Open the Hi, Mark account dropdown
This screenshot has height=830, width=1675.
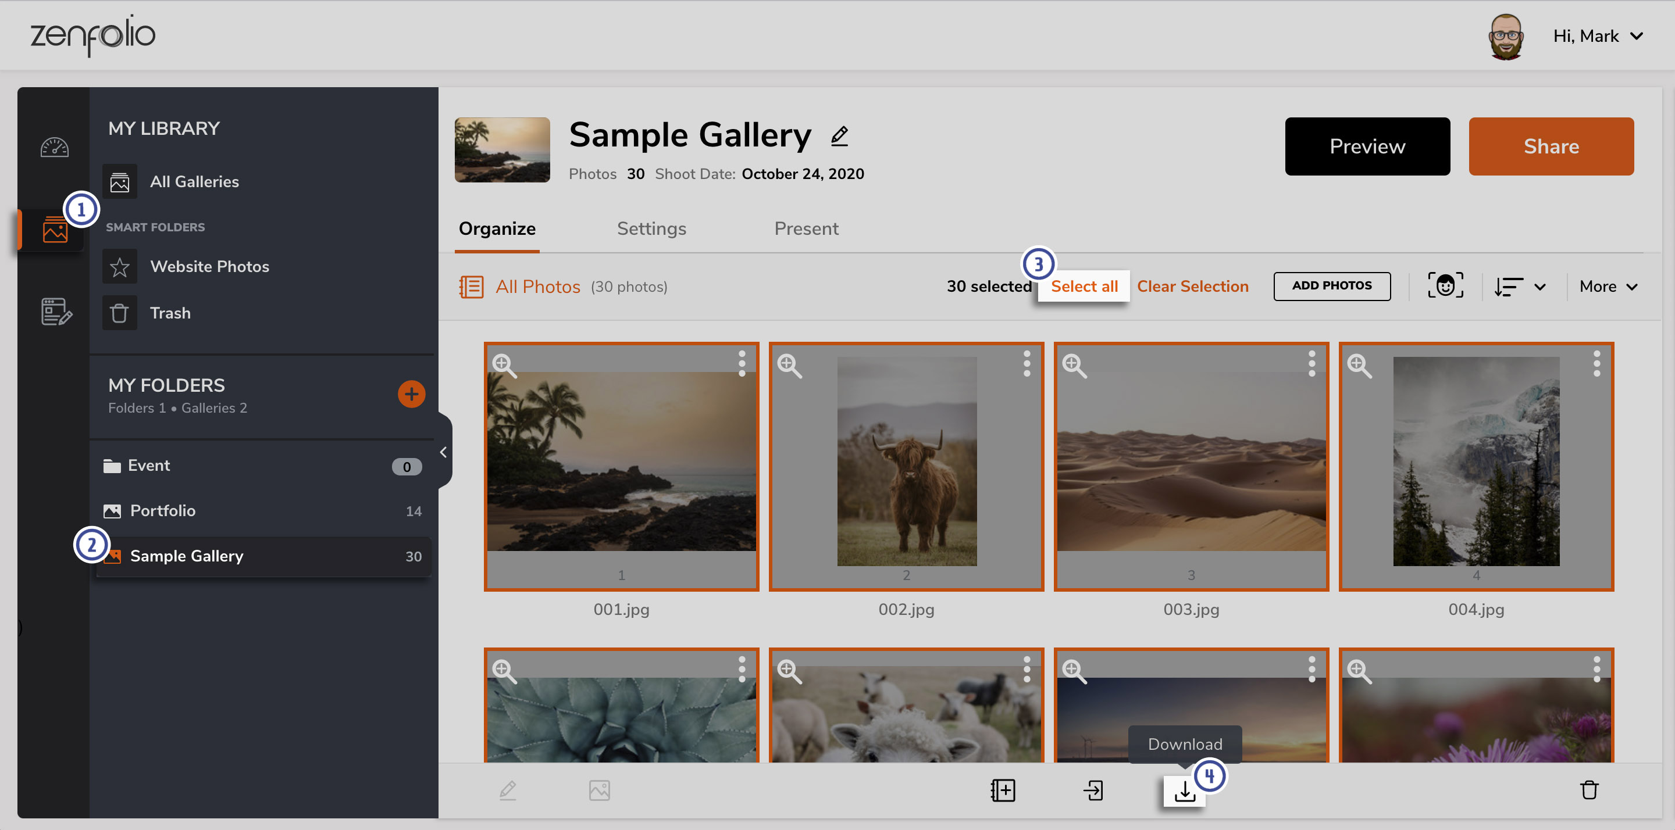pyautogui.click(x=1598, y=36)
